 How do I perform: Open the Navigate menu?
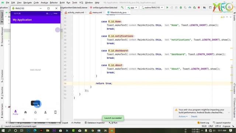(28, 3)
